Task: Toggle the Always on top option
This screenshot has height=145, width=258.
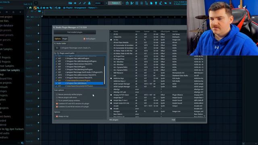Action: [57, 116]
